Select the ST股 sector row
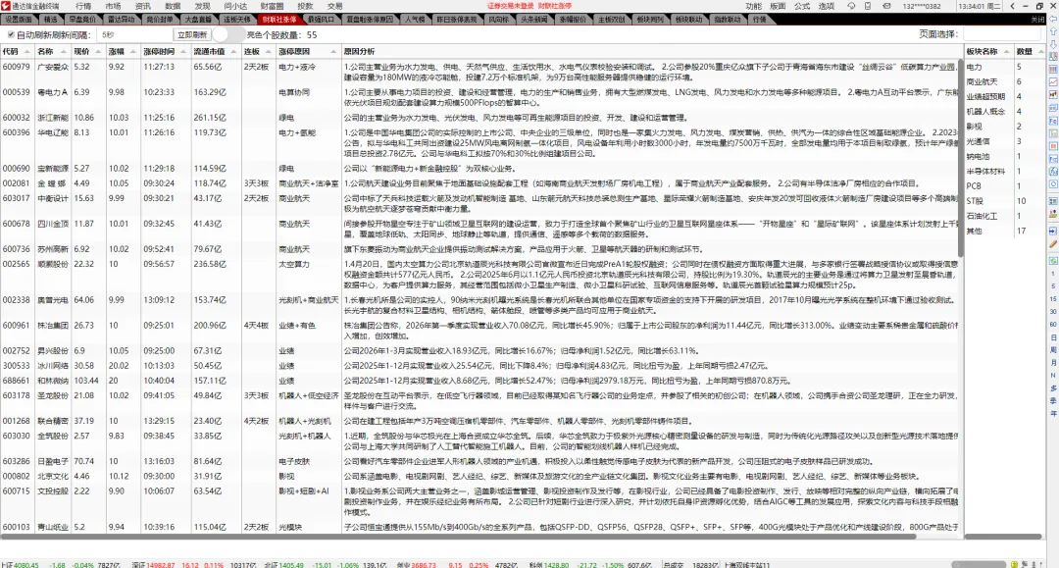Screen dimensions: 1059x568 coord(1004,201)
